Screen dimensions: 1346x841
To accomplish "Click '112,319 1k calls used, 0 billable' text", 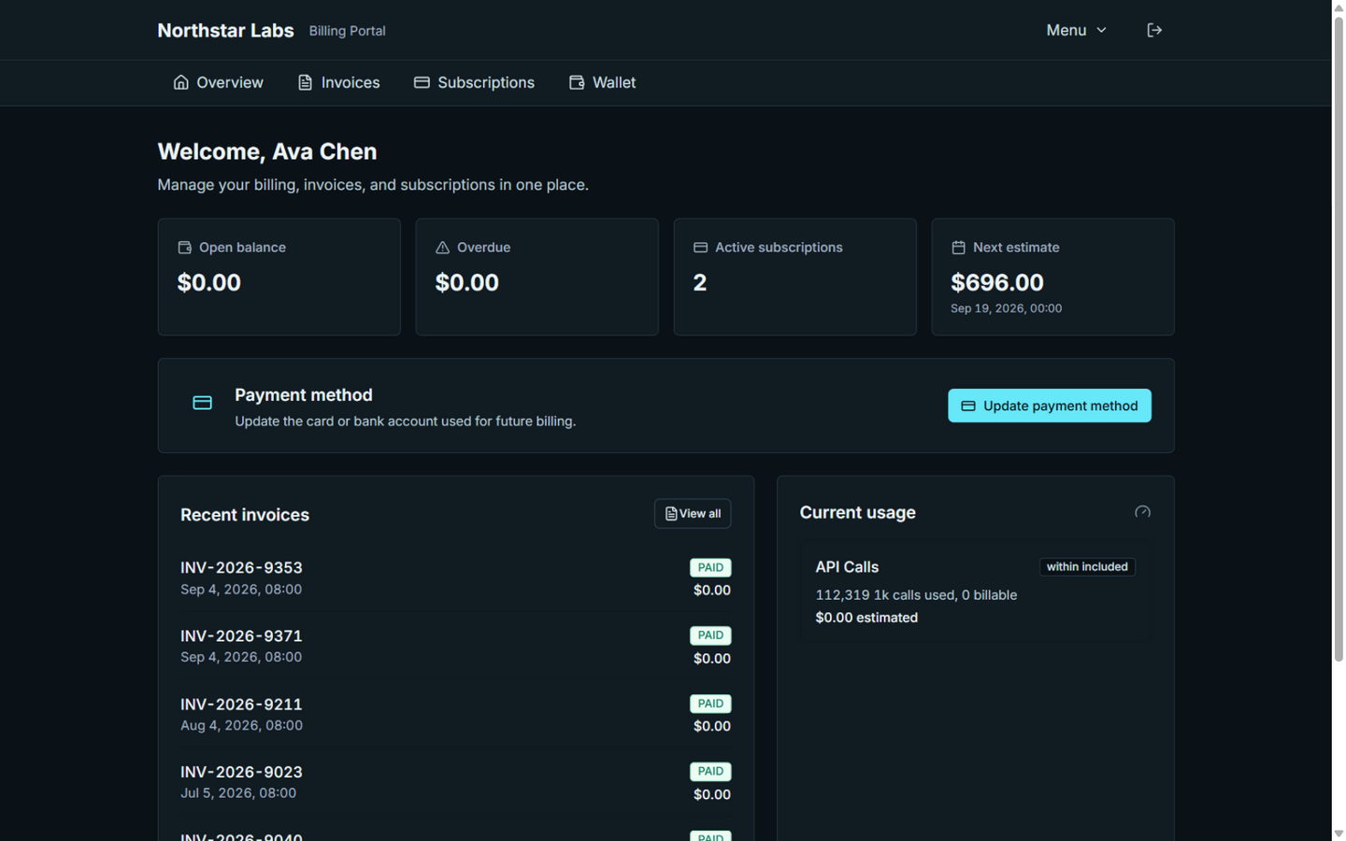I will pyautogui.click(x=916, y=595).
